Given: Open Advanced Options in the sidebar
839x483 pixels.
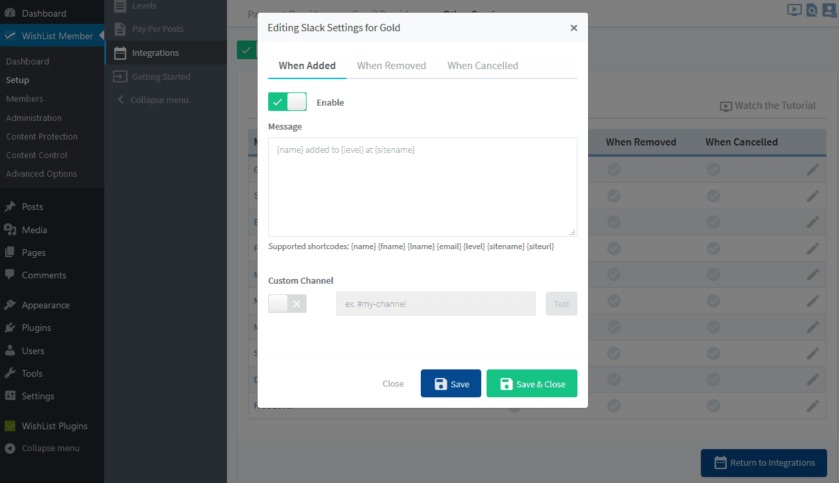Looking at the screenshot, I should pyautogui.click(x=41, y=173).
